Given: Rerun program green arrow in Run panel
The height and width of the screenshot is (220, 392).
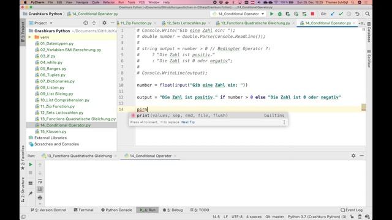Looking at the screenshot, I should tap(31, 164).
